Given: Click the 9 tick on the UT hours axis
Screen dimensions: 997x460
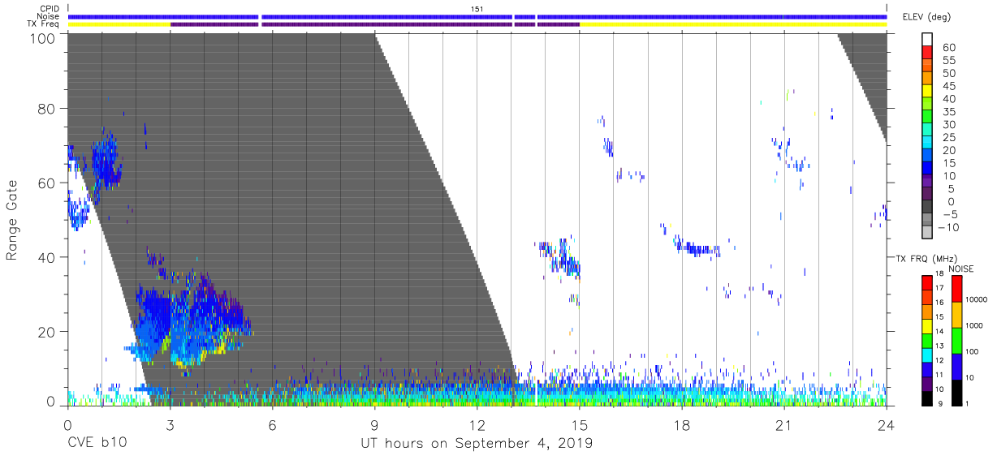Looking at the screenshot, I should coord(374,424).
